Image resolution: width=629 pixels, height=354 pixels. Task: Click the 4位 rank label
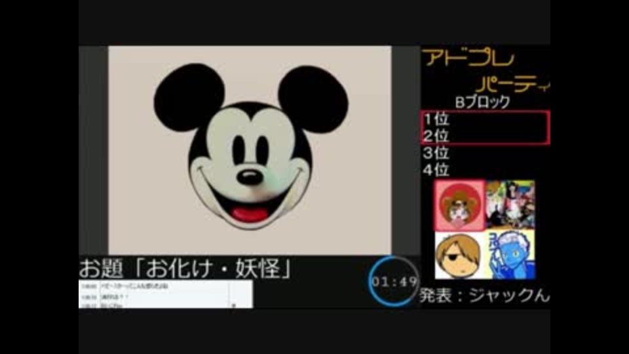436,170
